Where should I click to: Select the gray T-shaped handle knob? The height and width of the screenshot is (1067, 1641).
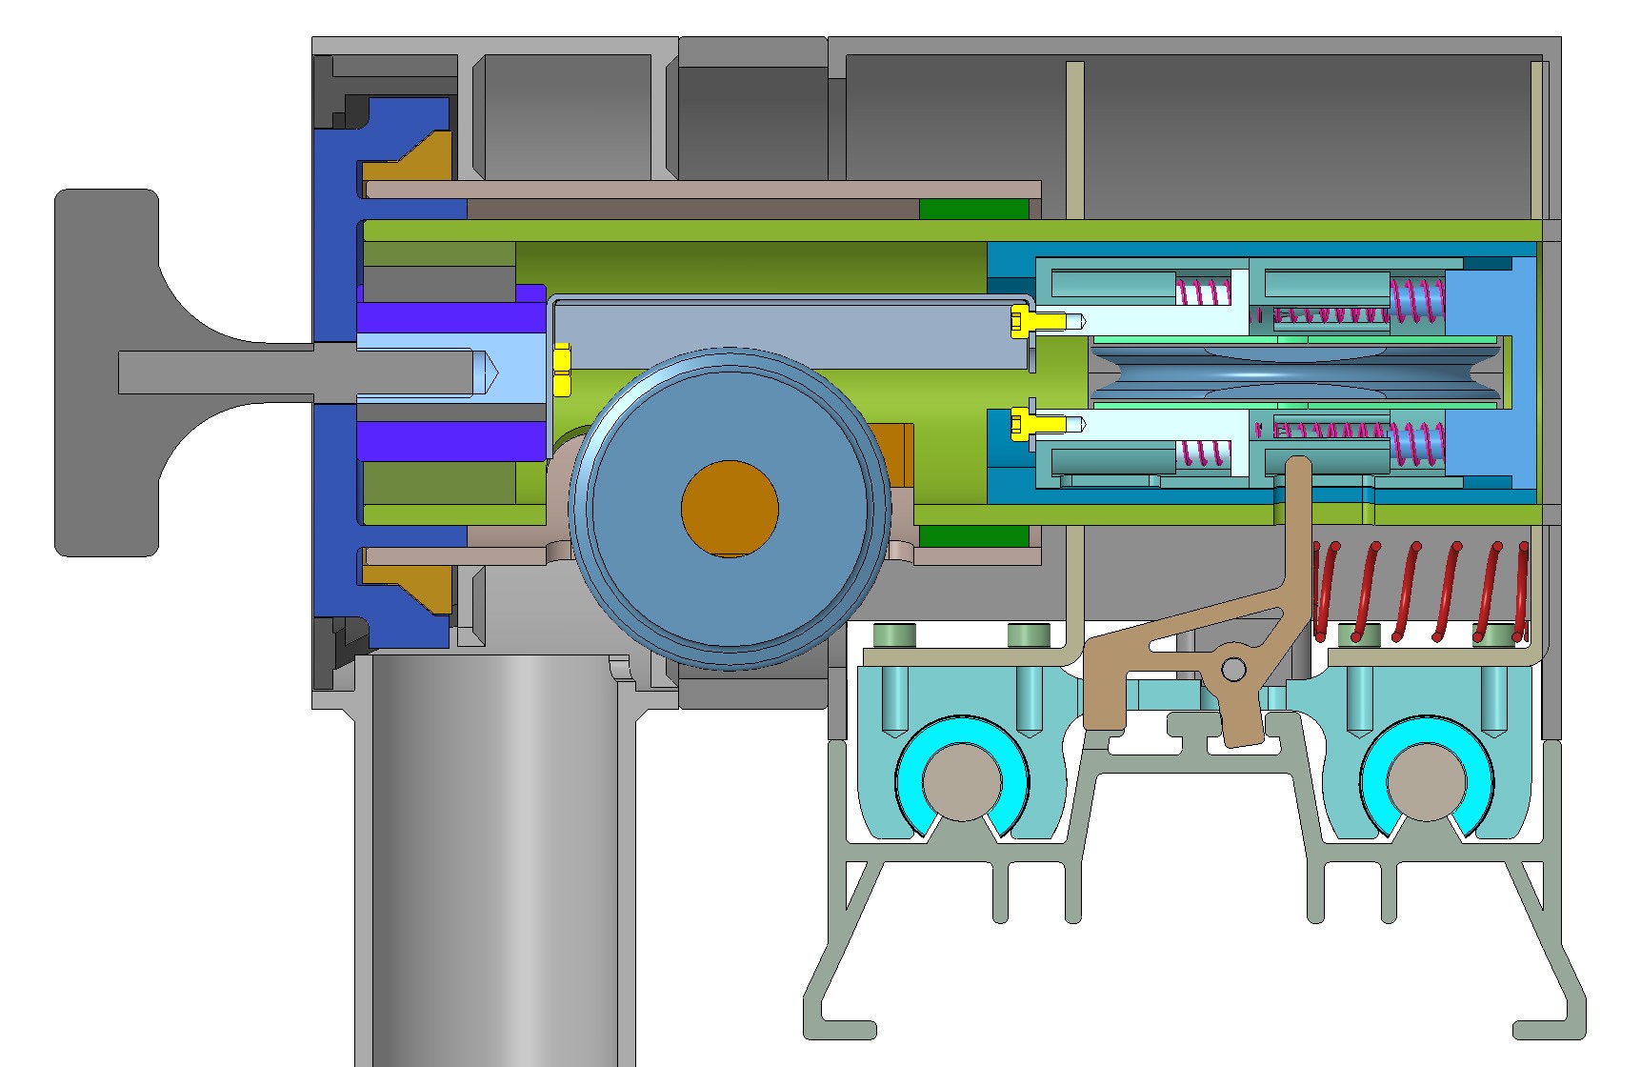[110, 372]
